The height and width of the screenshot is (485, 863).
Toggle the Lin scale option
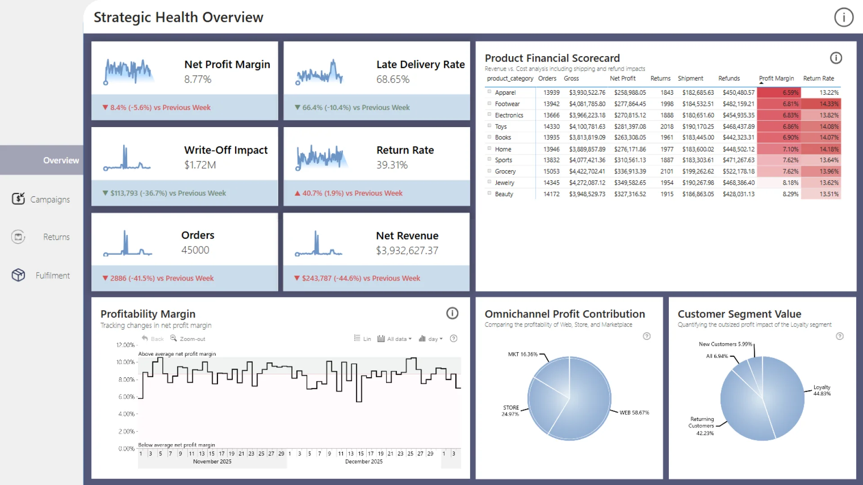(362, 339)
